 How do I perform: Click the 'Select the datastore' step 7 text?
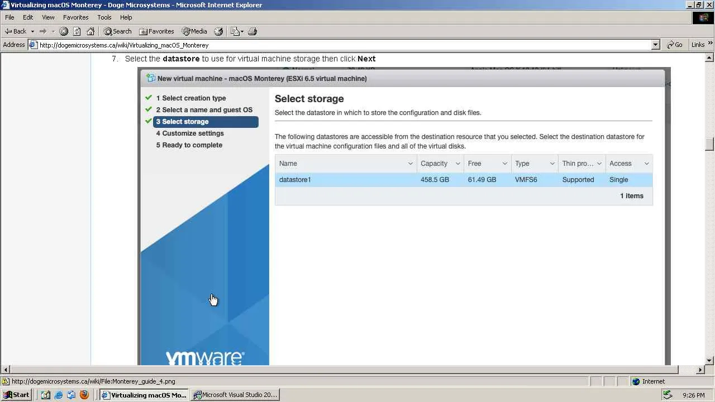pos(250,59)
